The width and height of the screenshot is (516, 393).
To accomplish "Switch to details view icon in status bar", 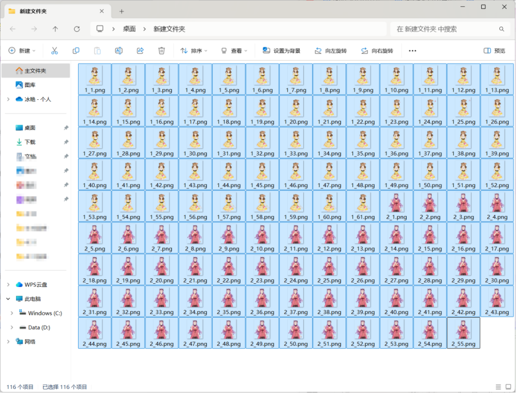I will point(498,387).
